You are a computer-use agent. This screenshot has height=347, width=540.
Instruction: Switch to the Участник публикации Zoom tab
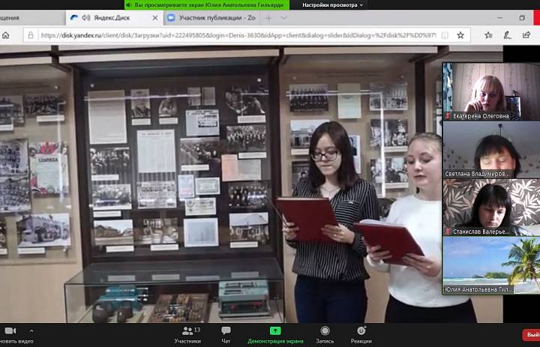[x=211, y=18]
